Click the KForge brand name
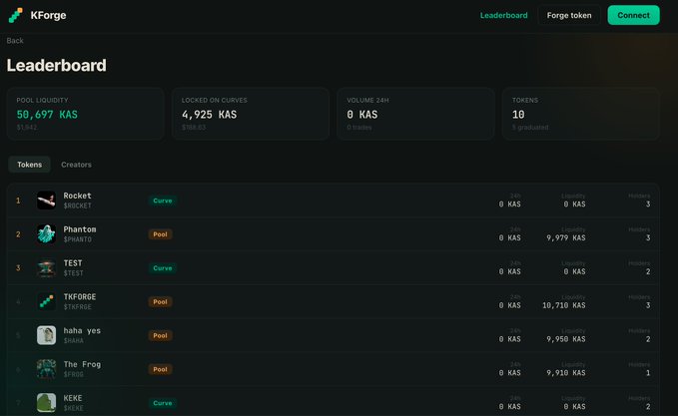The height and width of the screenshot is (416, 678). tap(48, 15)
